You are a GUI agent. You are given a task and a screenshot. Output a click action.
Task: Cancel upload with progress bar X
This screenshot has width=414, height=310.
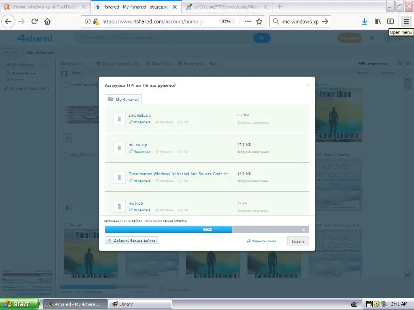[303, 230]
